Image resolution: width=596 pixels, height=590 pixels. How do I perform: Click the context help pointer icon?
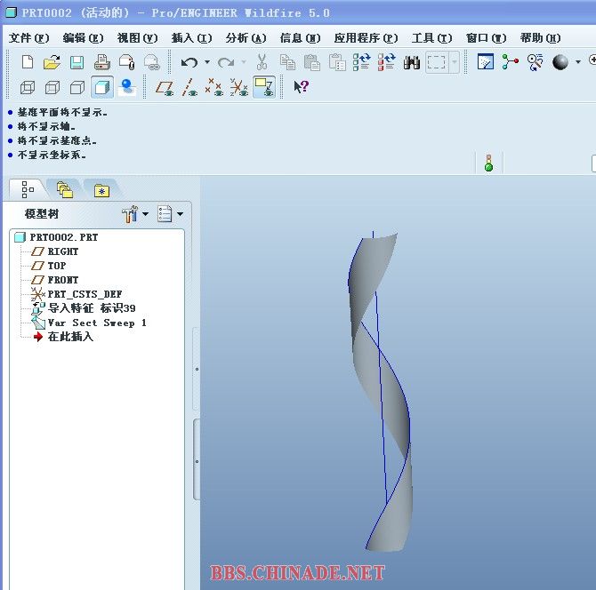pyautogui.click(x=301, y=87)
